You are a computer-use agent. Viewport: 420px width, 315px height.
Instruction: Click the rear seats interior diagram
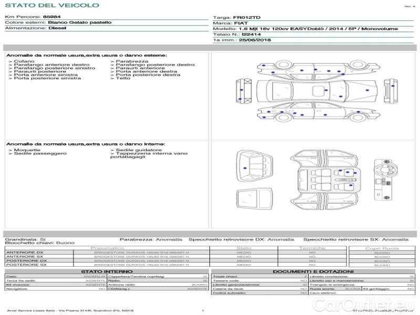pos(256,164)
